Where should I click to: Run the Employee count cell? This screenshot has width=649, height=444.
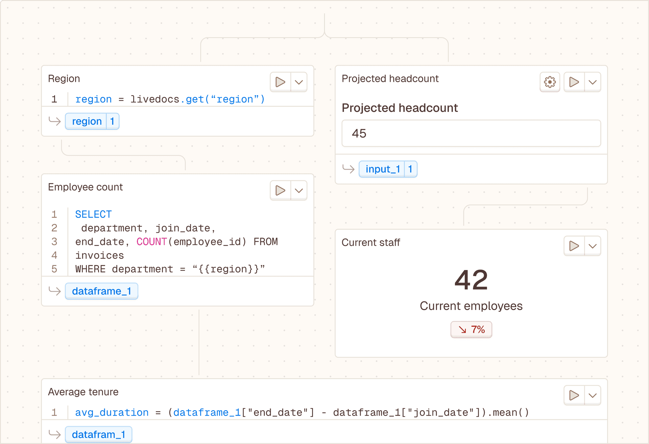pos(280,191)
